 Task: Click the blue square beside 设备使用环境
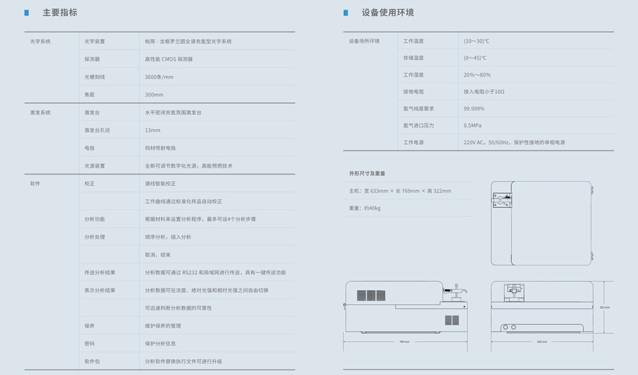tap(346, 13)
